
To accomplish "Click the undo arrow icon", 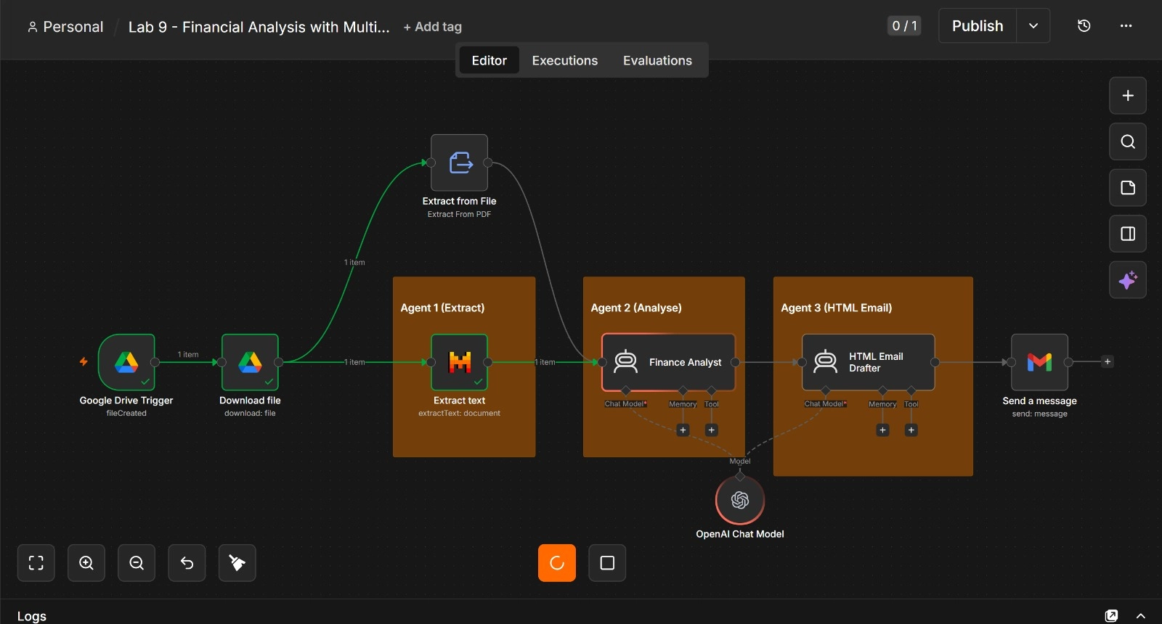I will [187, 563].
